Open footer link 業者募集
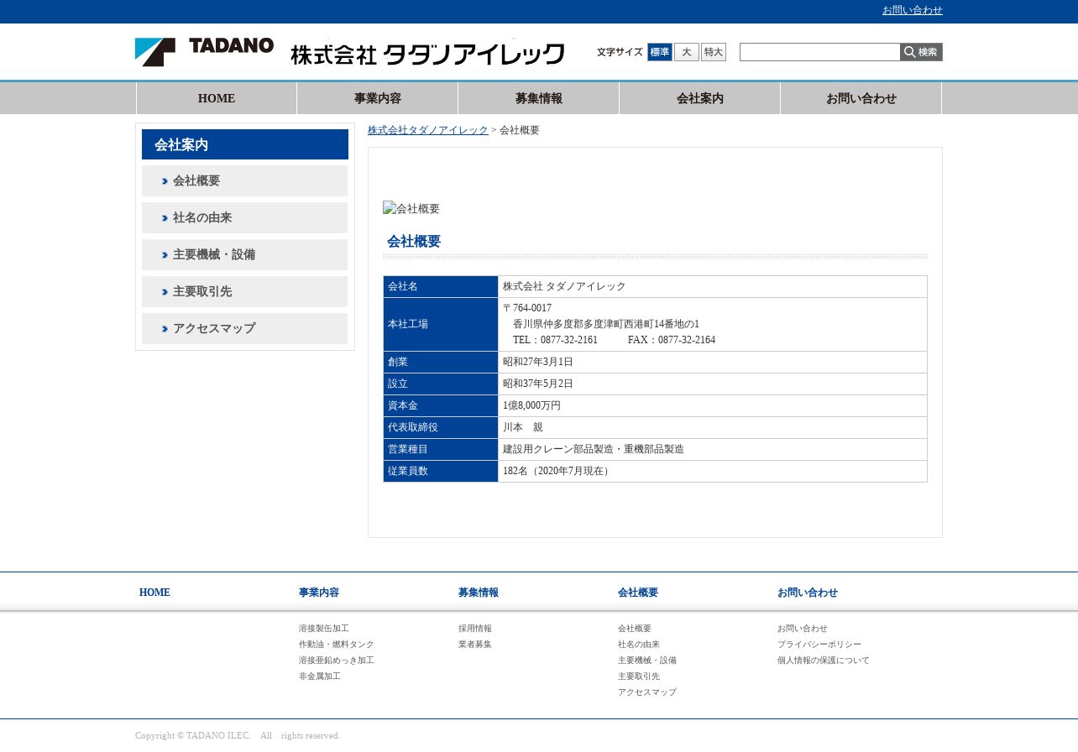Image resolution: width=1078 pixels, height=752 pixels. point(475,644)
